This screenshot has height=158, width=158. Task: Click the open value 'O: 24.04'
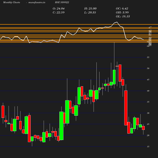[x=58, y=9]
